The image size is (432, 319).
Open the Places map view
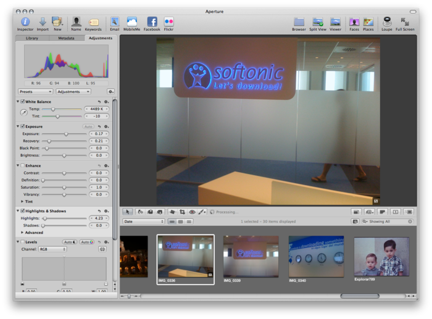click(x=368, y=22)
